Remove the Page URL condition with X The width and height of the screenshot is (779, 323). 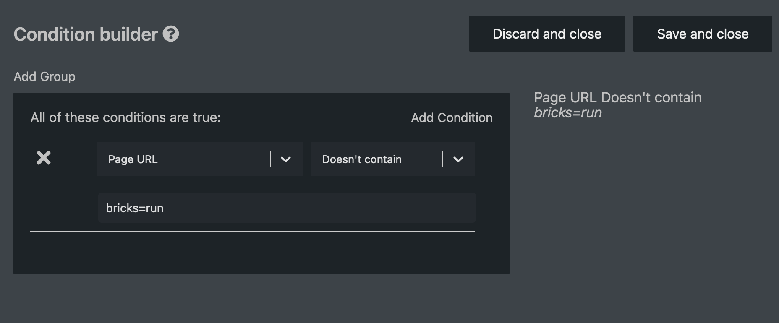tap(44, 158)
